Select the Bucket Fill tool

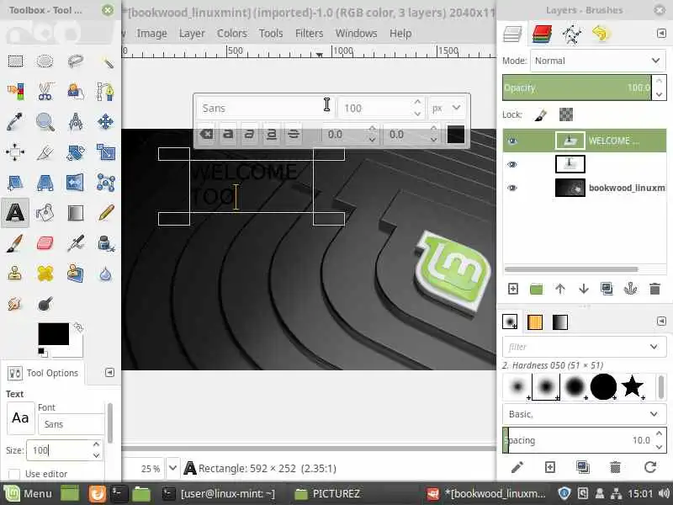point(45,213)
